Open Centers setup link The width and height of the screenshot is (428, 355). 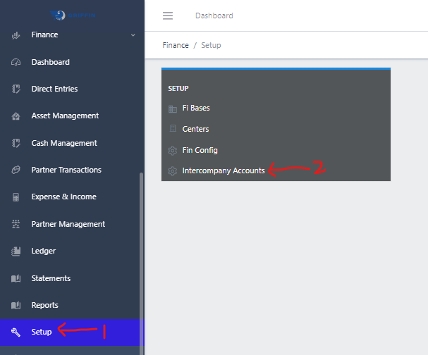(x=195, y=129)
